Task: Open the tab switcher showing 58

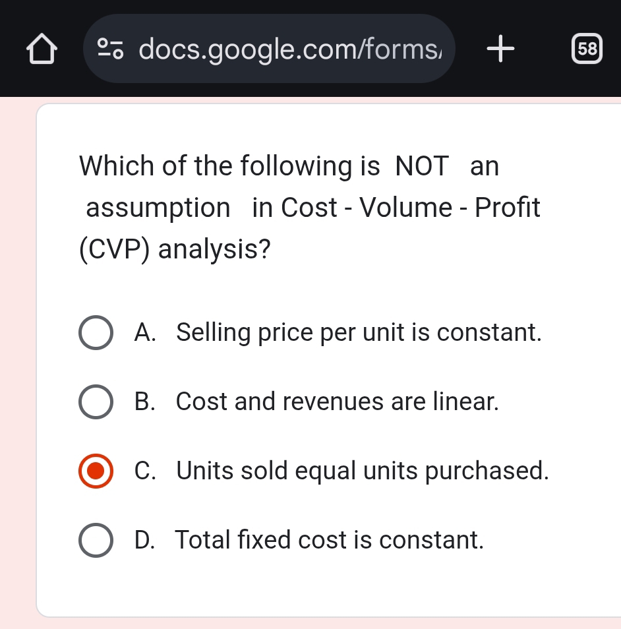Action: 587,49
